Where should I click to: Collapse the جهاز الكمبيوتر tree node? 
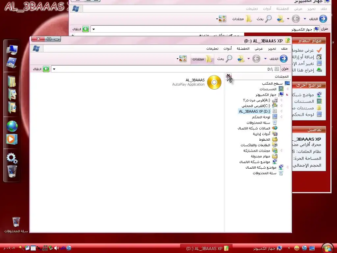287,95
